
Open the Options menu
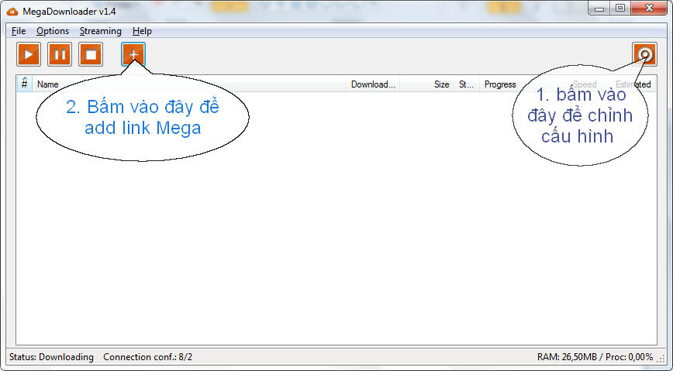click(x=53, y=31)
